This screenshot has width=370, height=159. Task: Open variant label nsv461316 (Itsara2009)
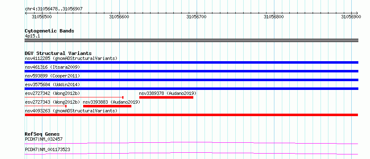coord(52,67)
